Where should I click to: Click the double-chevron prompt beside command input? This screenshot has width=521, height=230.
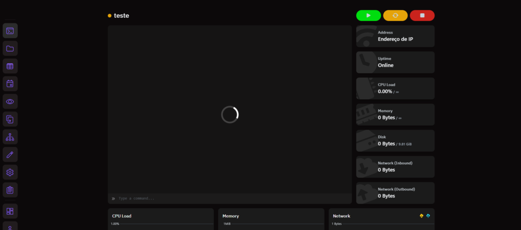[x=113, y=198]
